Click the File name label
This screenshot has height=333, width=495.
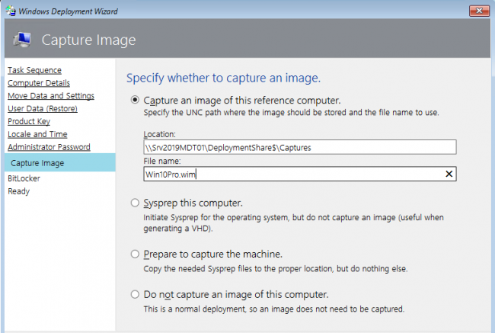click(x=162, y=161)
